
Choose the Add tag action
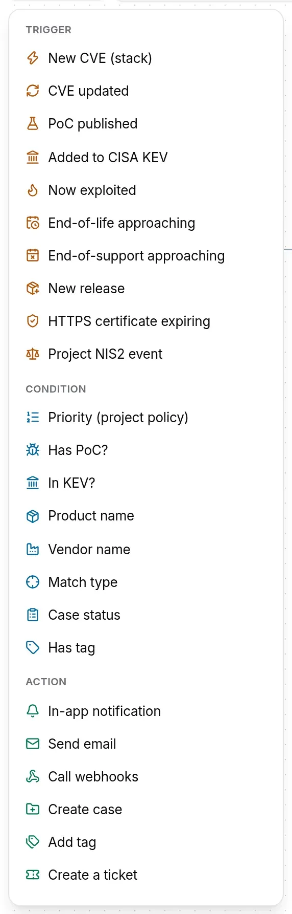[146, 842]
